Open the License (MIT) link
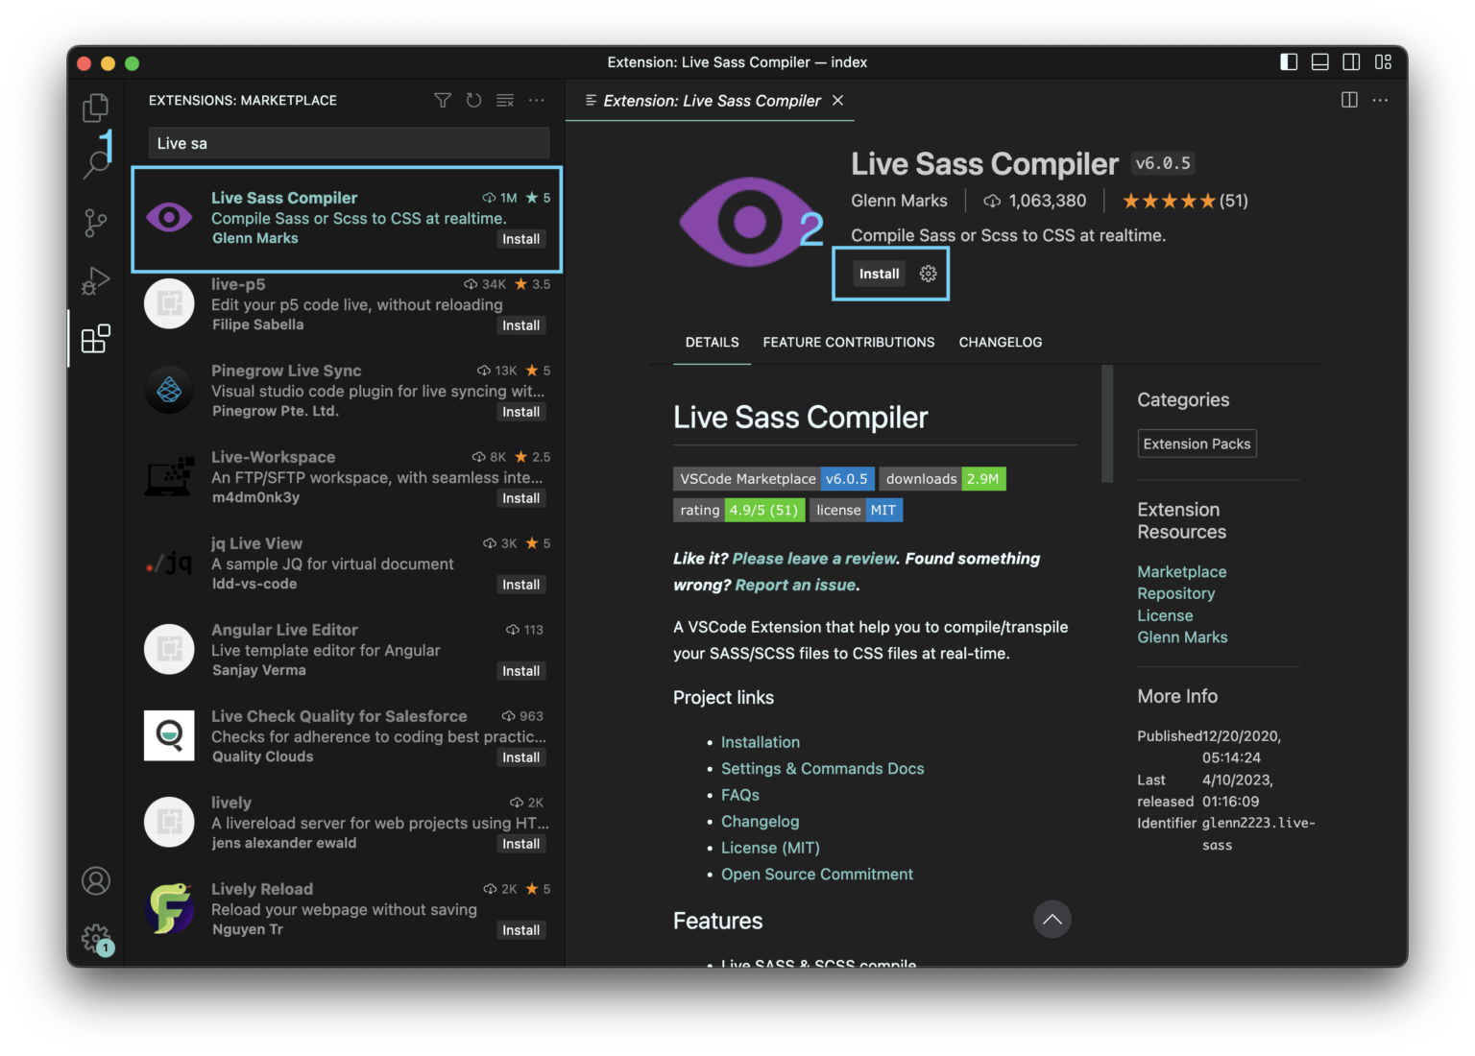 point(771,848)
